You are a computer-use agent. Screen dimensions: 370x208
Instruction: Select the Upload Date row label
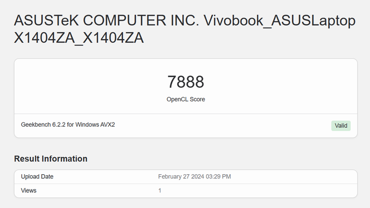point(37,177)
